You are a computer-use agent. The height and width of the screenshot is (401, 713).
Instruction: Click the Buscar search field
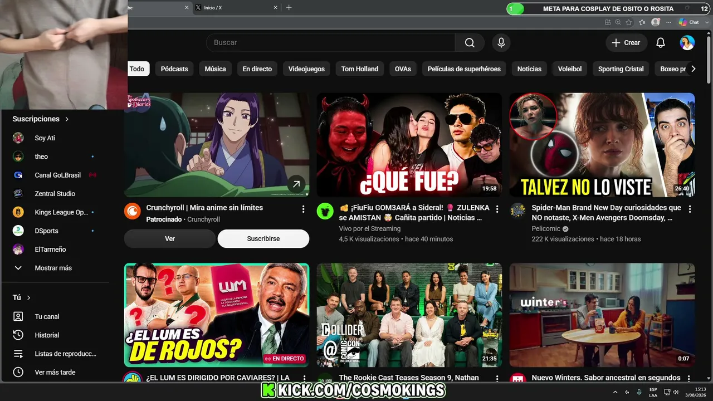(331, 43)
